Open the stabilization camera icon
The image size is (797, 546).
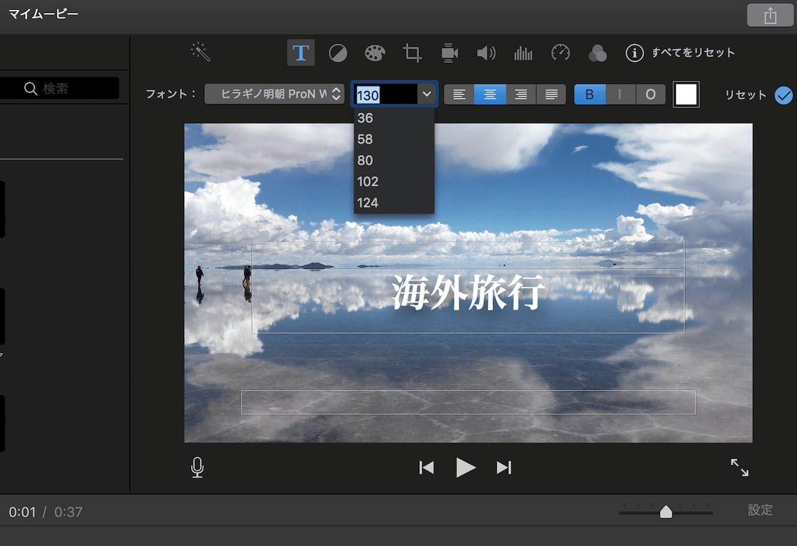tap(450, 53)
